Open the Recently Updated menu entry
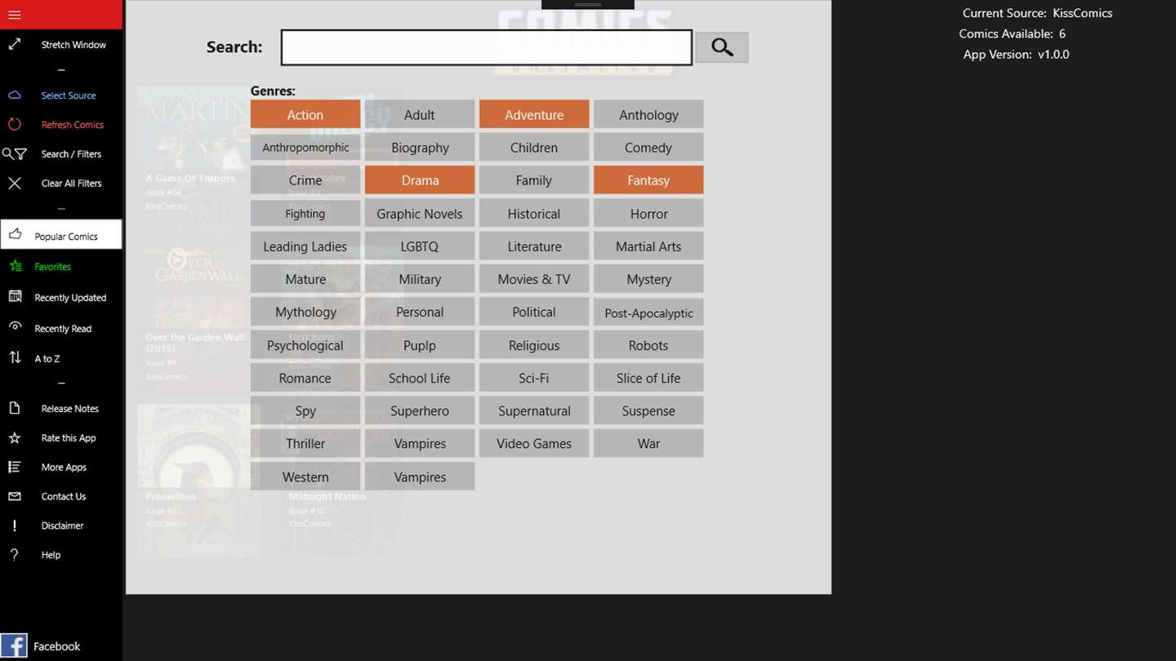Viewport: 1176px width, 661px height. pos(61,297)
